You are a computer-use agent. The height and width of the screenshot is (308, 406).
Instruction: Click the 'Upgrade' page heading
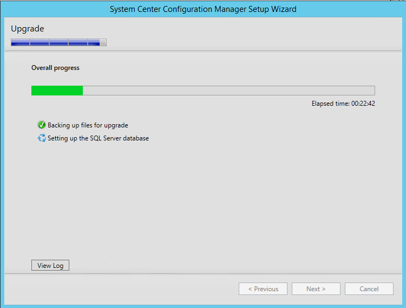(28, 29)
